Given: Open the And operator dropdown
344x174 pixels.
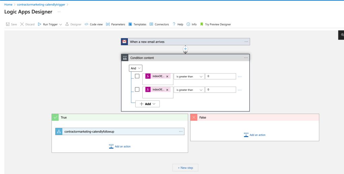Looking at the screenshot, I should pyautogui.click(x=136, y=68).
